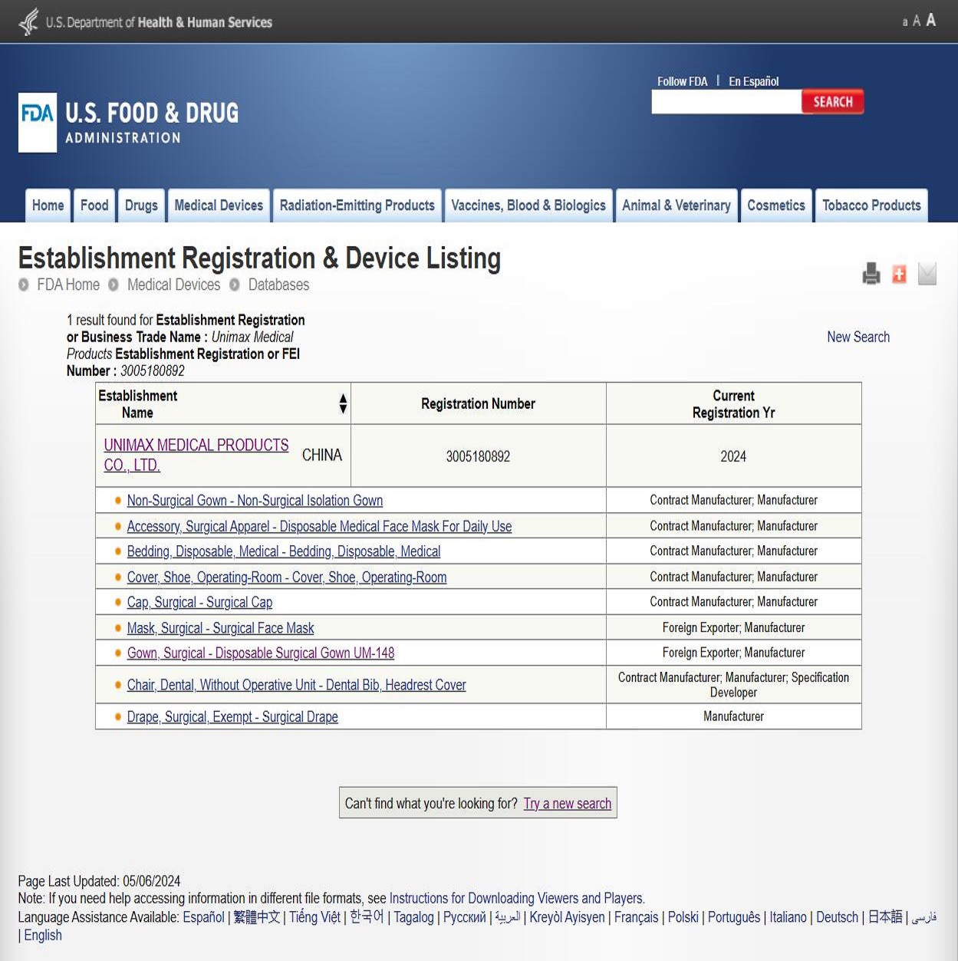Click the HHS eagle logo

coord(28,21)
